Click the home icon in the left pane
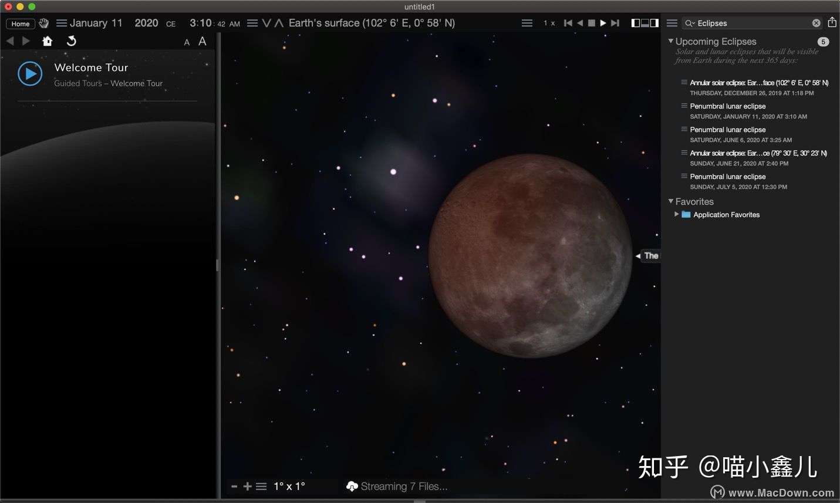The image size is (840, 503). click(48, 41)
